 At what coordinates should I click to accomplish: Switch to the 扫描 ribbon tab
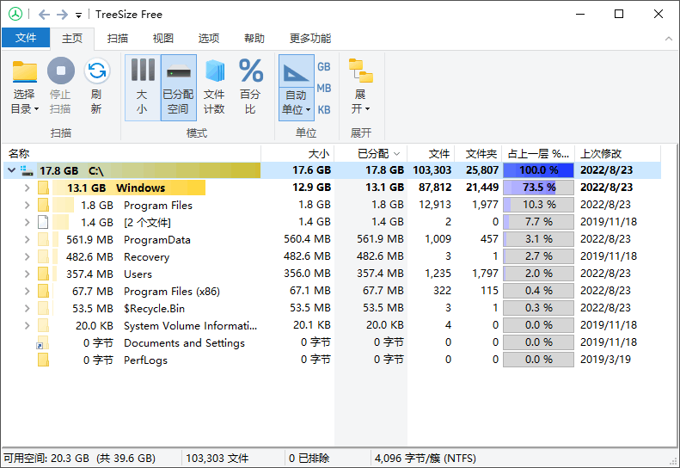tap(118, 38)
